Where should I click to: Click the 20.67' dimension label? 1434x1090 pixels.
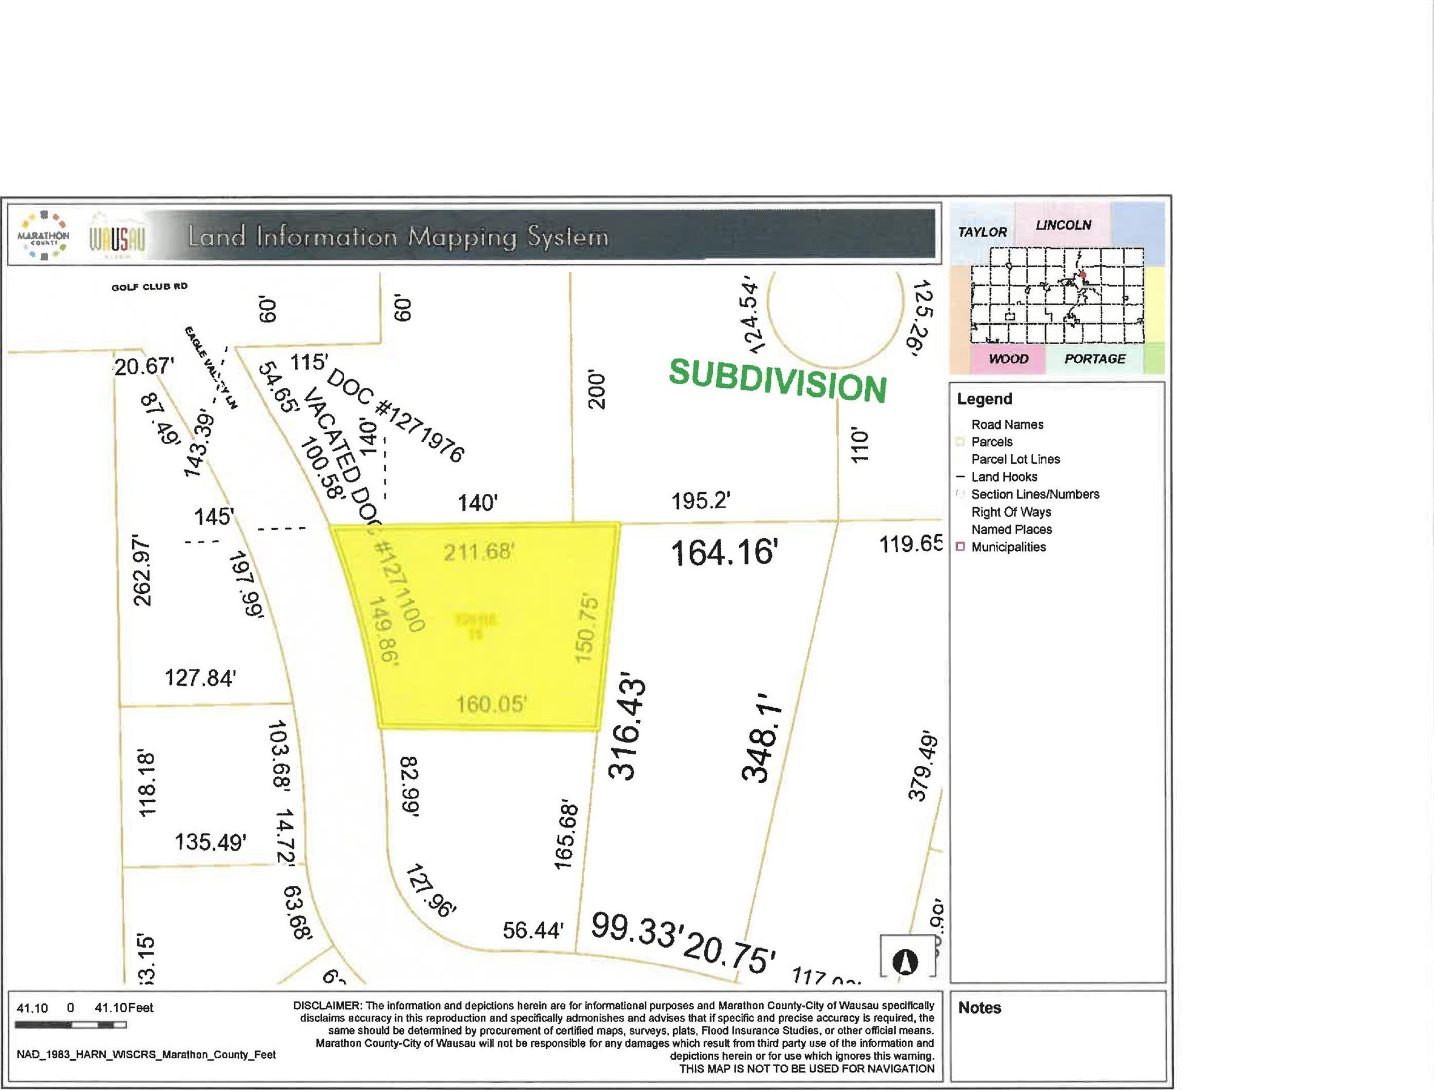coord(144,366)
